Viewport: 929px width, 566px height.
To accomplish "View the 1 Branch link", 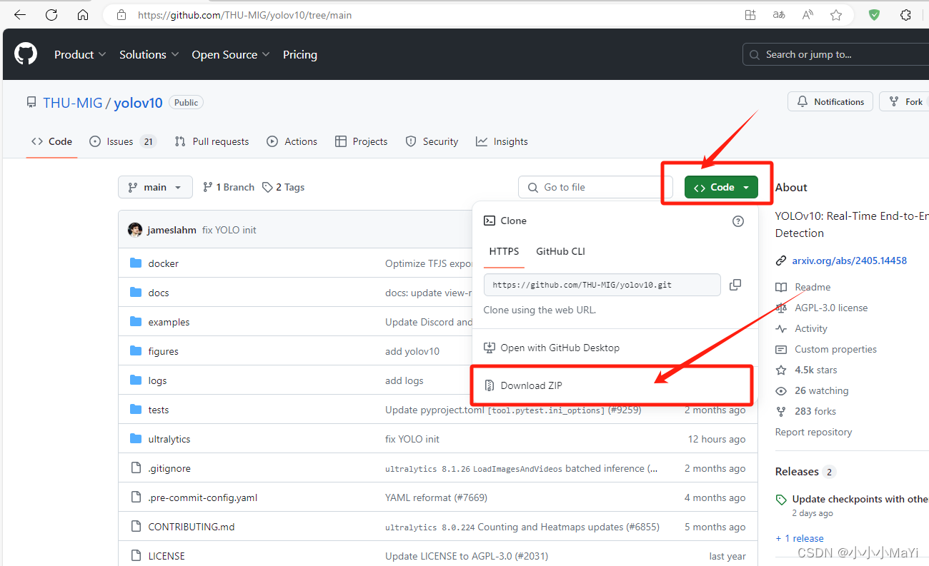I will pyautogui.click(x=229, y=187).
